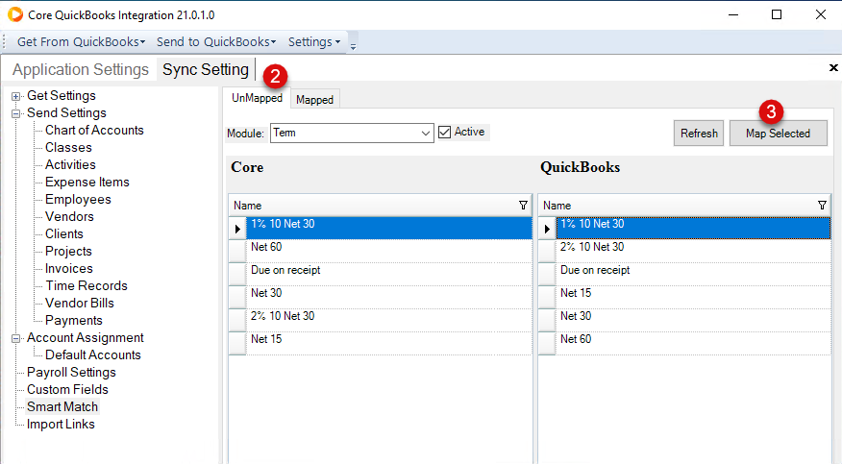Select Clients in the tree
This screenshot has height=464, width=842.
click(x=63, y=233)
